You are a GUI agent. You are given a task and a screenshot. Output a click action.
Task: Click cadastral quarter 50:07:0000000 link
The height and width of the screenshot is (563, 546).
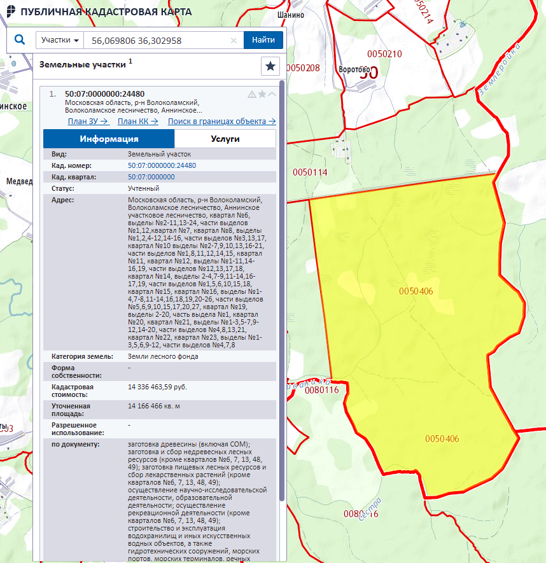151,177
